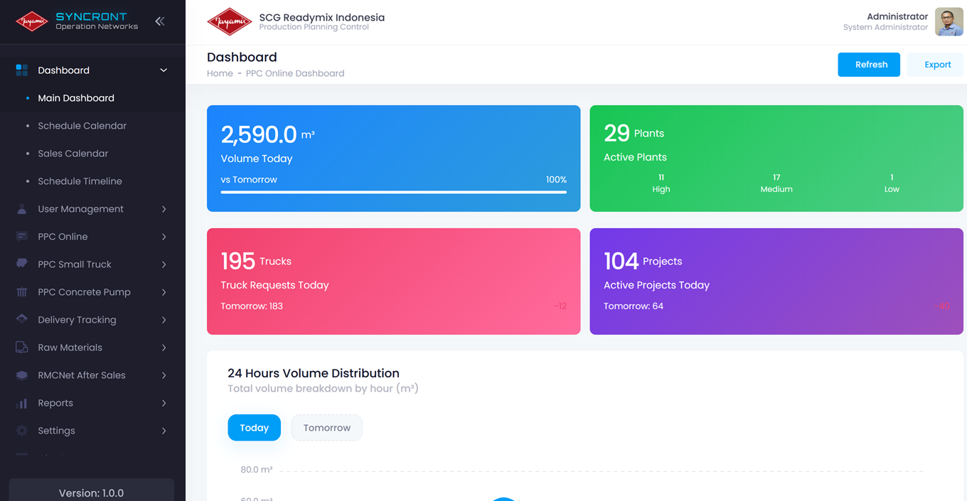The height and width of the screenshot is (501, 967).
Task: Click the User Management person icon
Action: [22, 209]
